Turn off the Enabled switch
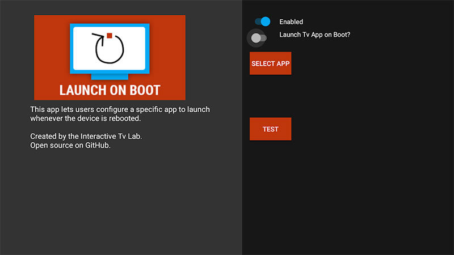This screenshot has height=255, width=454. pyautogui.click(x=263, y=22)
